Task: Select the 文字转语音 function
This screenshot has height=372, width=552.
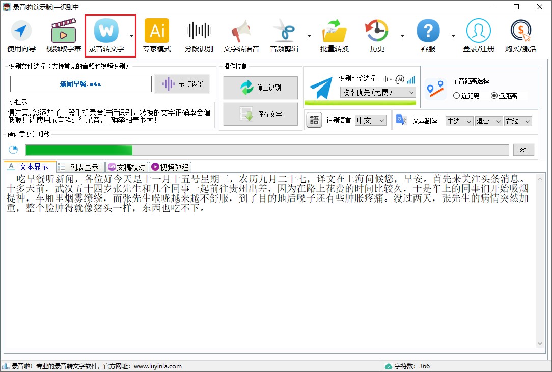Action: coord(241,35)
